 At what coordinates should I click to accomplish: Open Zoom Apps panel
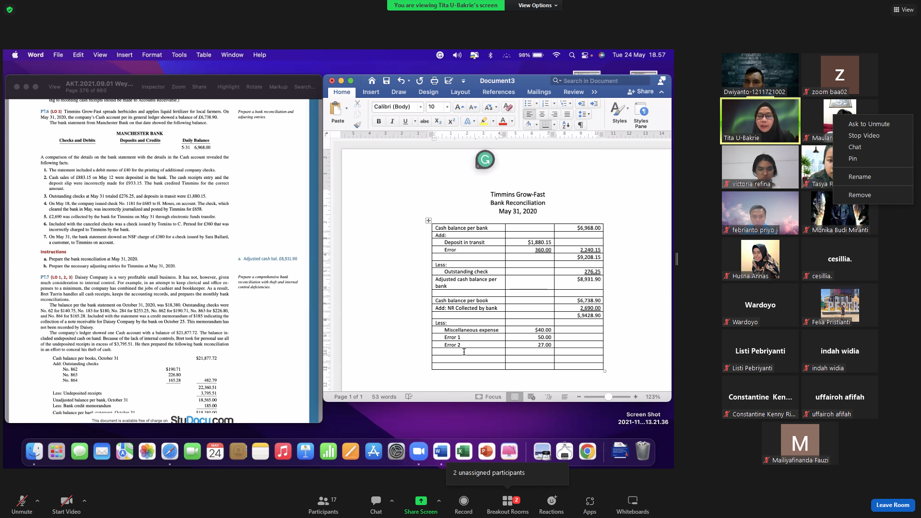click(590, 505)
